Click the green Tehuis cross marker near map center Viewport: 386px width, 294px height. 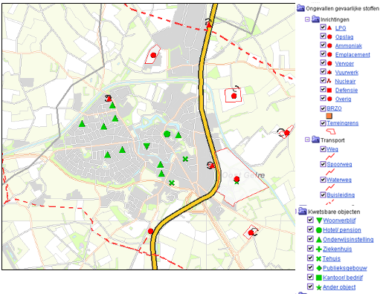click(185, 159)
